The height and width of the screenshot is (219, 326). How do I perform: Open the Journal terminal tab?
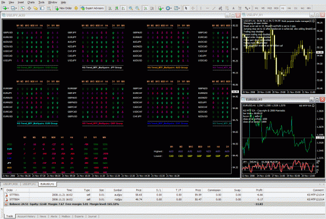92,216
